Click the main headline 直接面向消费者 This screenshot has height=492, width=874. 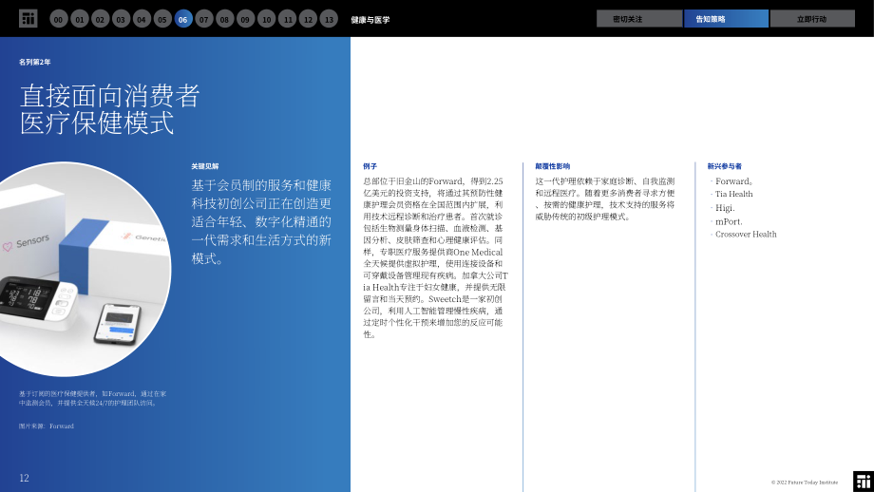(x=110, y=95)
